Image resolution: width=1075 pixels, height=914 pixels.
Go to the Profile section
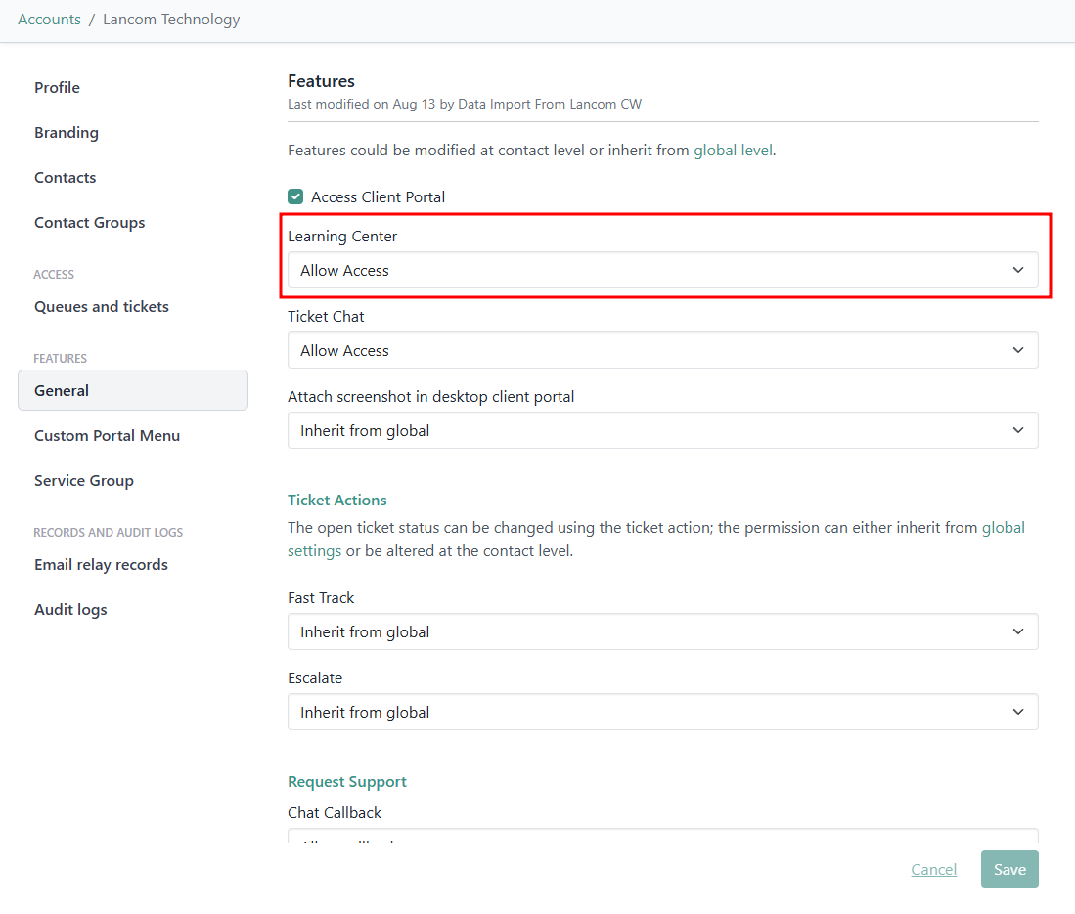pyautogui.click(x=57, y=87)
